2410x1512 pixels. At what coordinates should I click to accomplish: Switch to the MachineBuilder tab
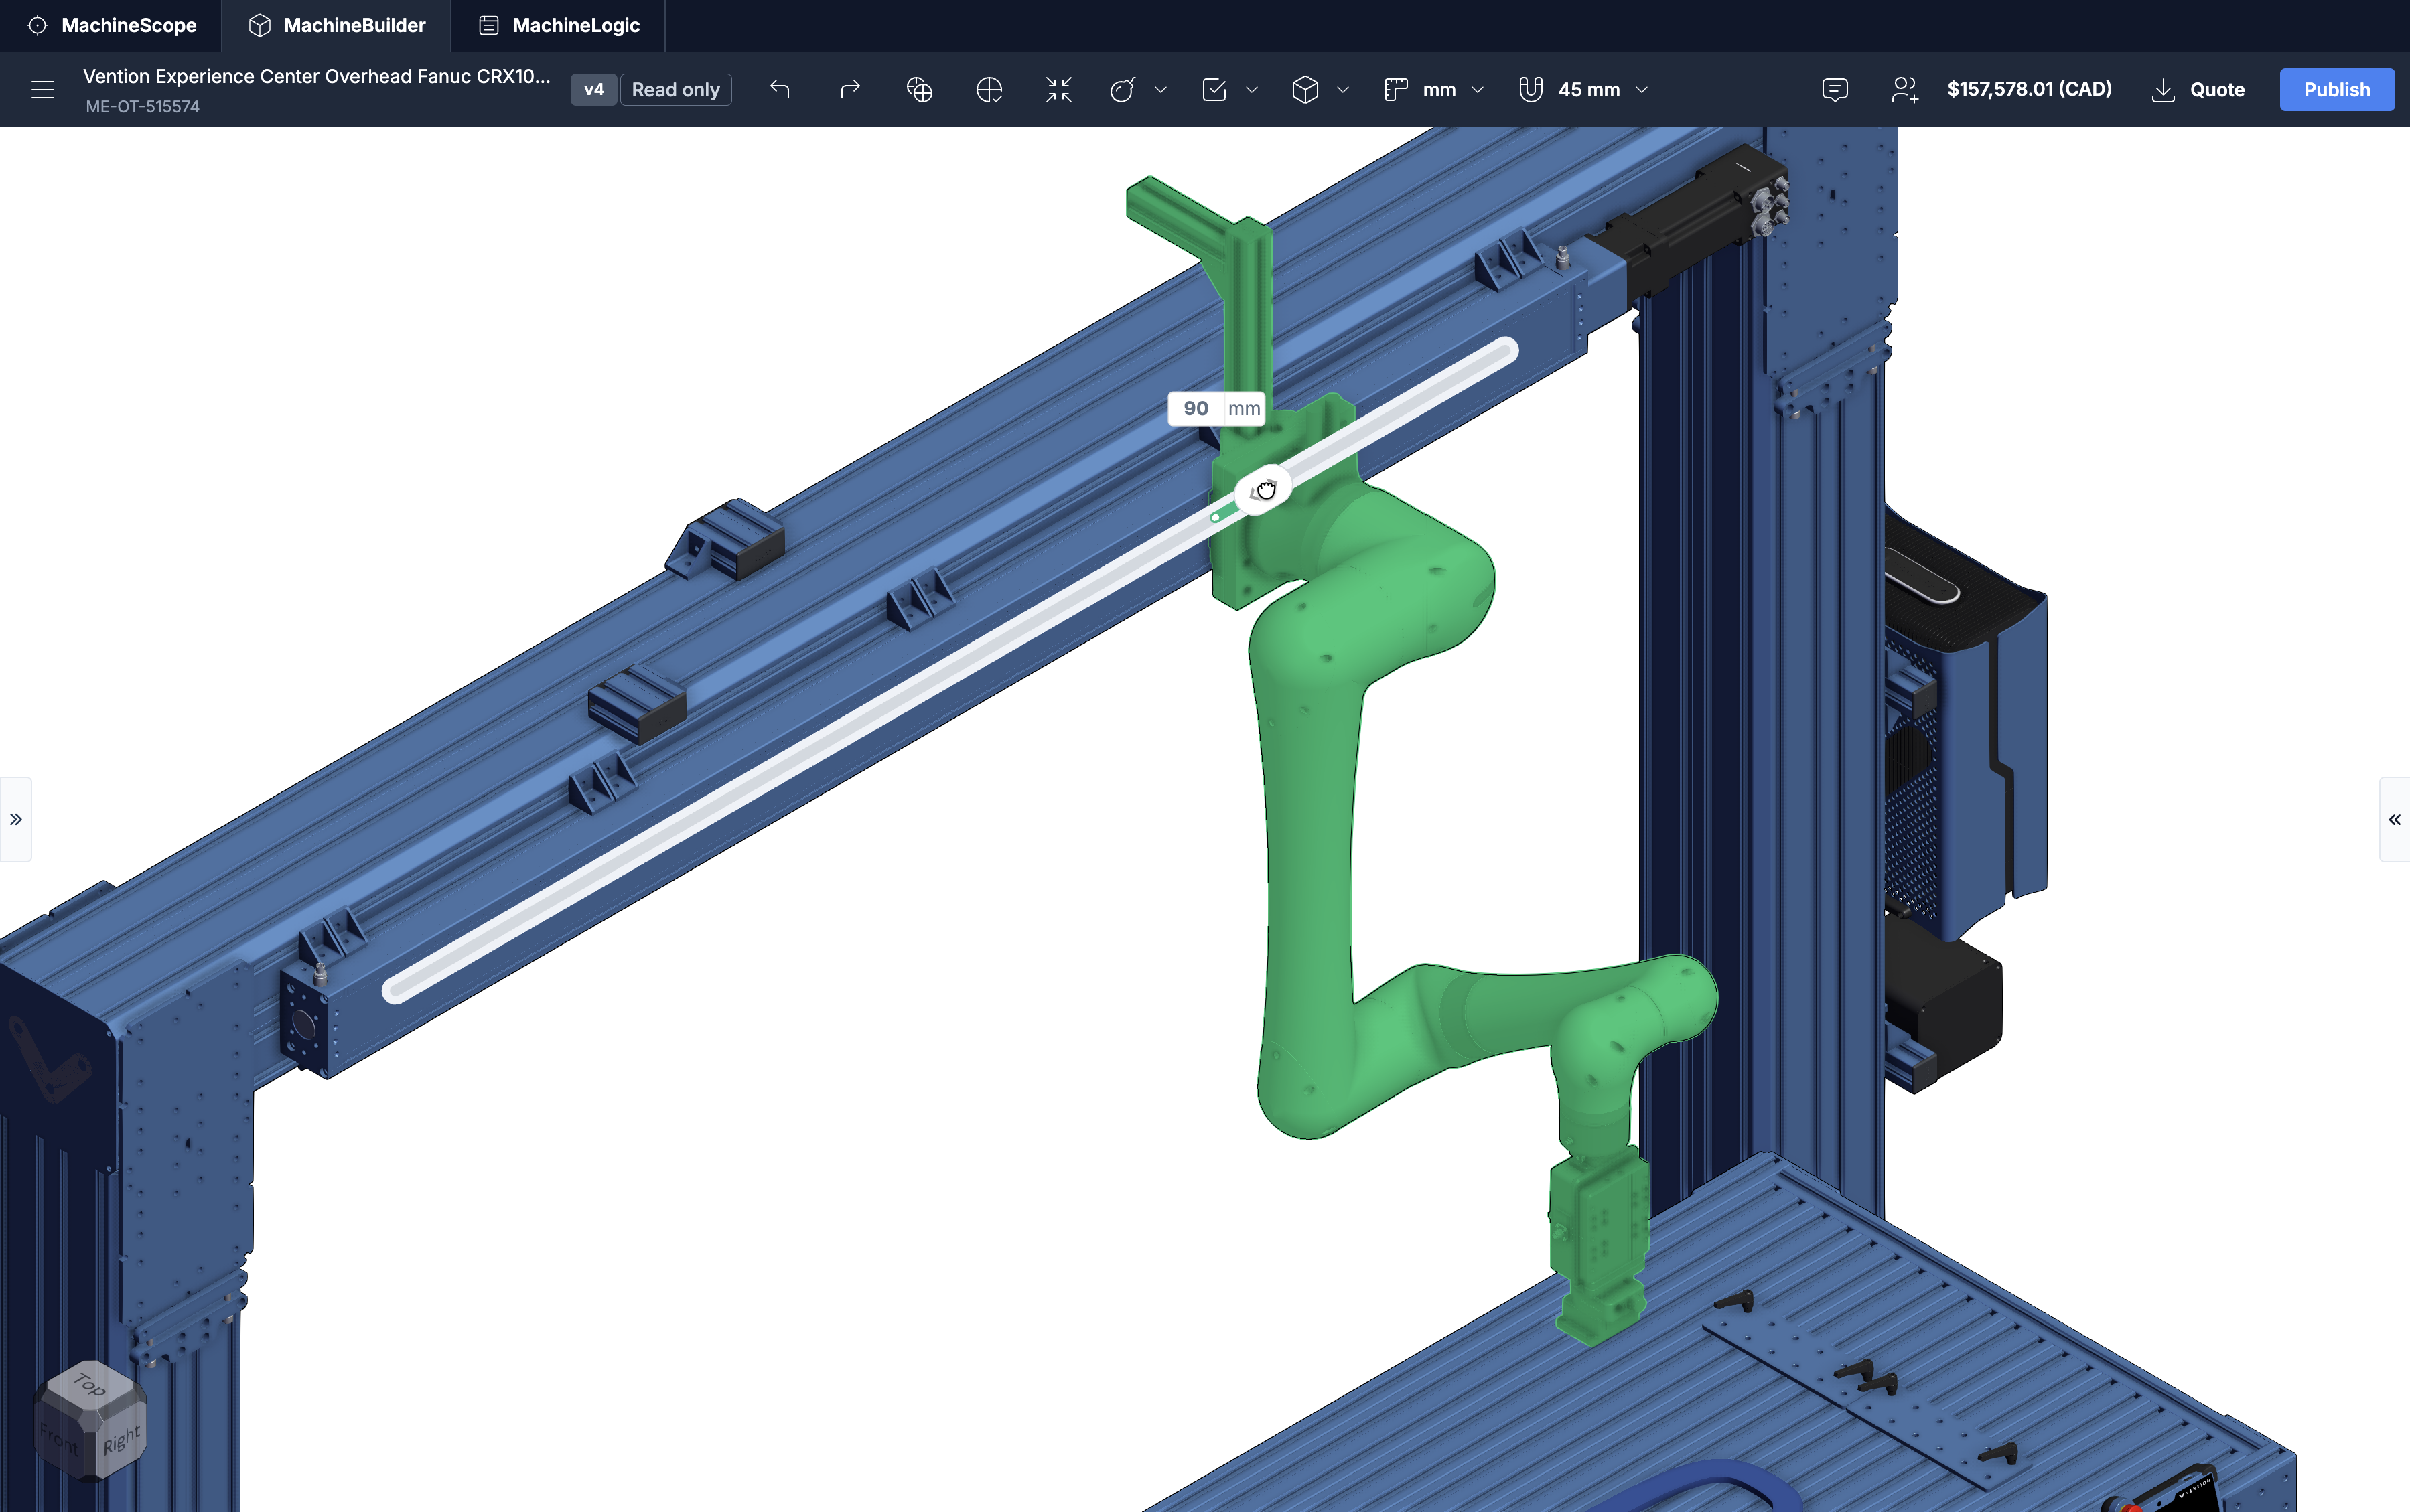click(x=336, y=26)
